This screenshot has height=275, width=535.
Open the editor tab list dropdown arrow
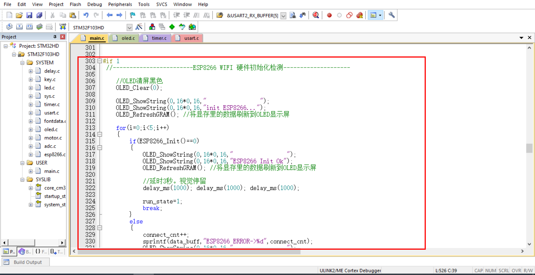521,38
